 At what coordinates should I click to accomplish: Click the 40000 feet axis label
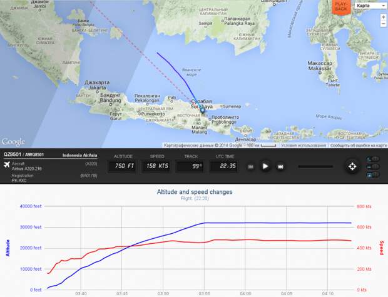[x=31, y=206]
